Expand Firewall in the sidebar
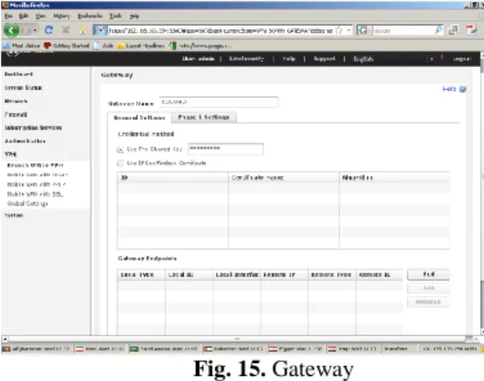The image size is (484, 381). (x=15, y=115)
